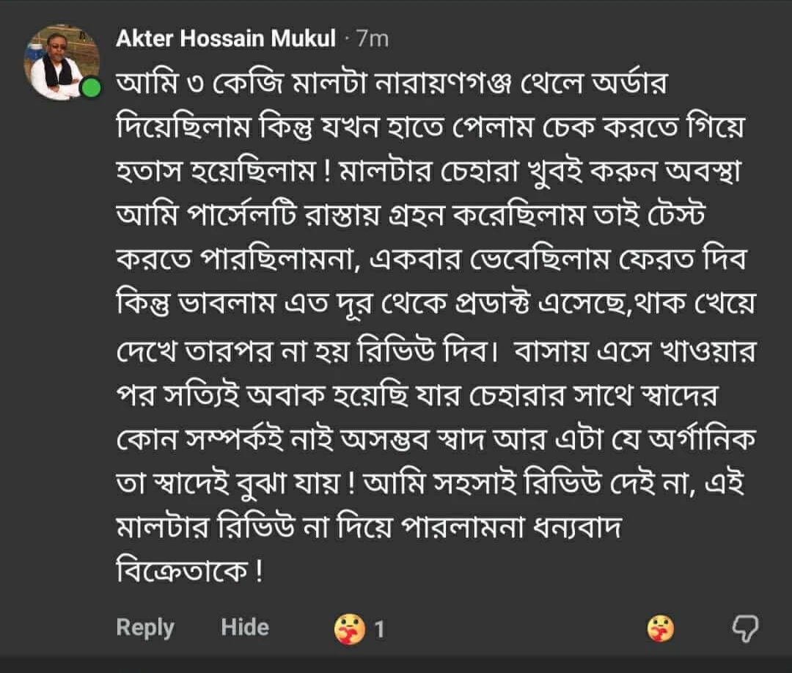Open the Akter Hossain Mukul profile name
792x673 pixels.
coord(227,39)
